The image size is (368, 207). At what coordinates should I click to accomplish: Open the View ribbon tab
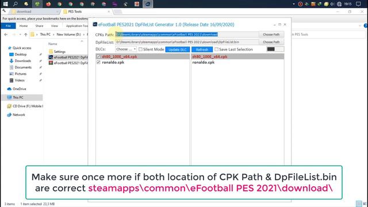pos(55,26)
